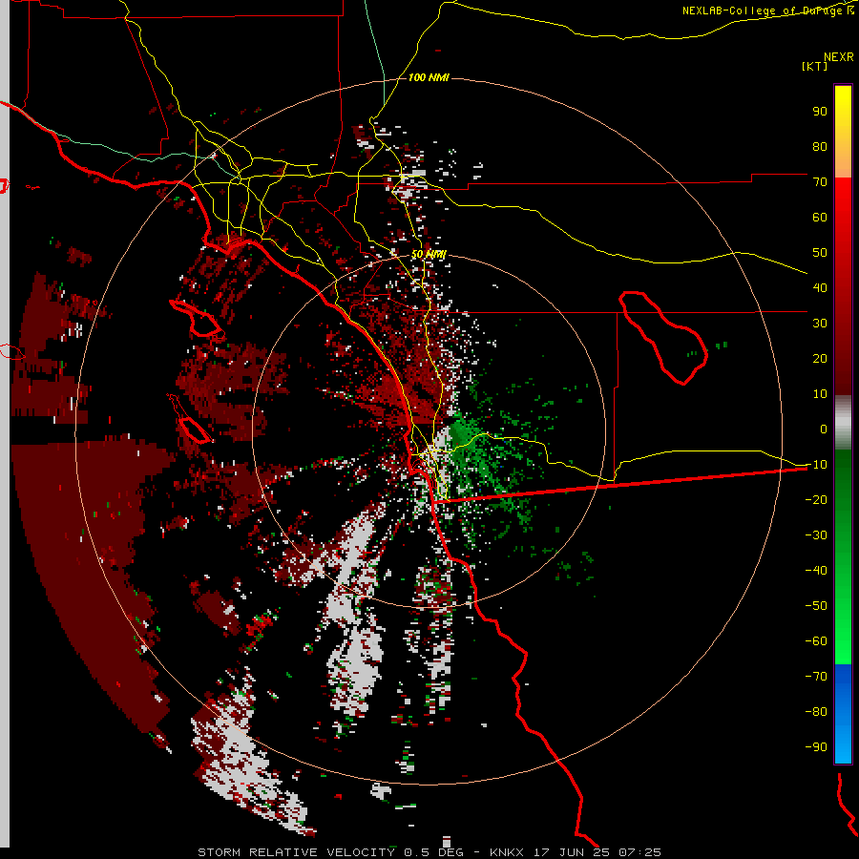
Task: Click the "-30" value on the velocity scale
Action: pos(816,535)
